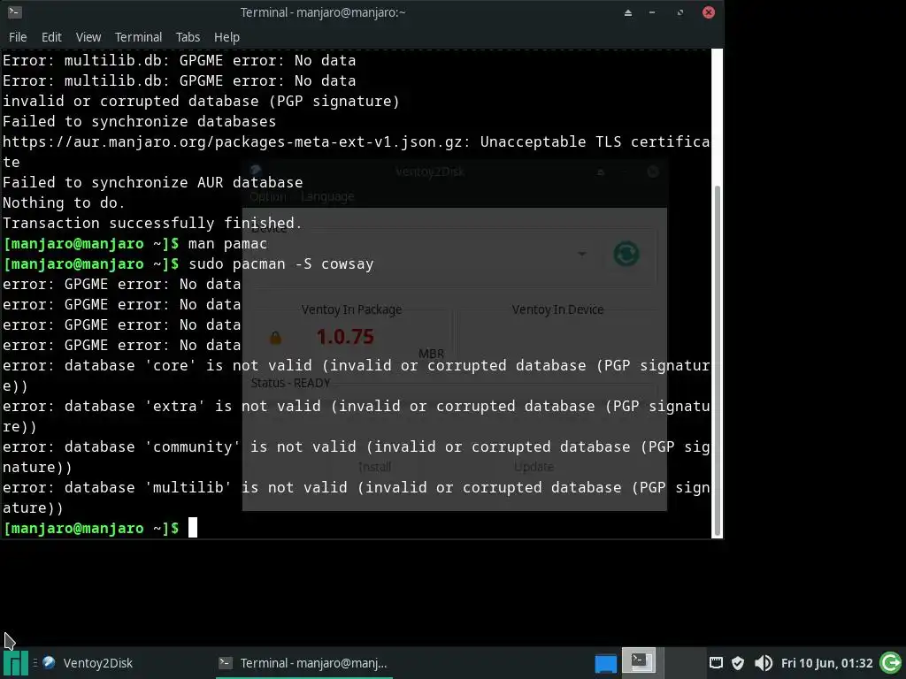The height and width of the screenshot is (679, 906).
Task: Click the 'invalid or corrupted database (PGP signature)' line
Action: (x=201, y=101)
